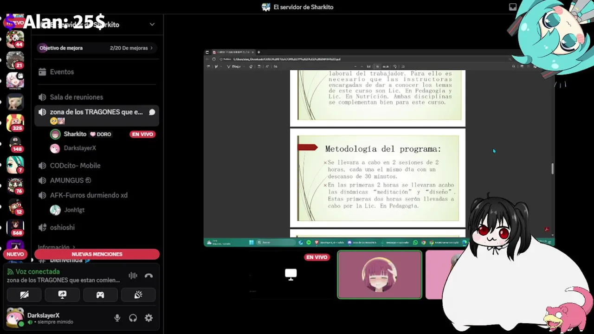
Task: Click DarkslayerX in voice channel list
Action: [x=80, y=148]
